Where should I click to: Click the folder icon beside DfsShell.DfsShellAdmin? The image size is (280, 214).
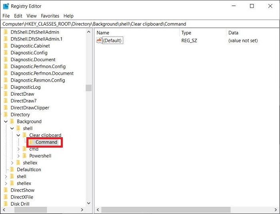pos(6,32)
